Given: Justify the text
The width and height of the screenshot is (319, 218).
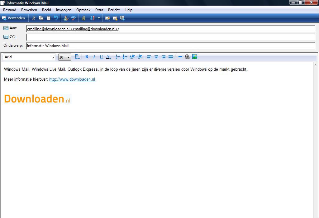Looking at the screenshot, I should 171,57.
